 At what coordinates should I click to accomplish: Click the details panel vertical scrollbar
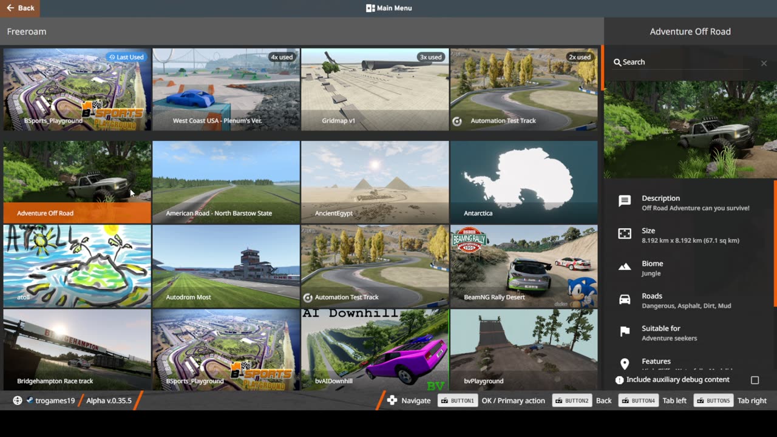click(775, 243)
